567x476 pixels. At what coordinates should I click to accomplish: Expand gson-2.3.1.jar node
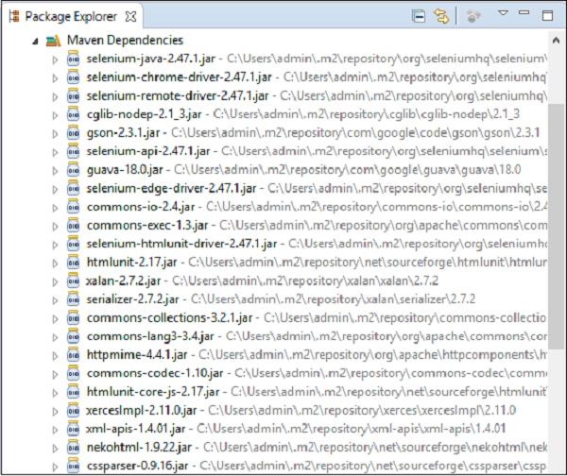[55, 134]
